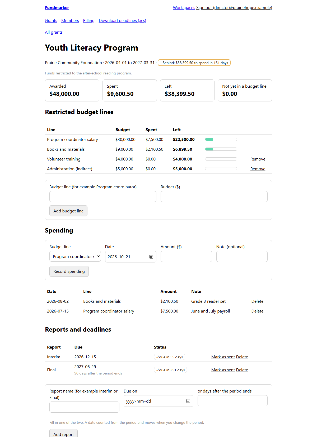
Task: Click the Fundmarker home link
Action: (57, 8)
